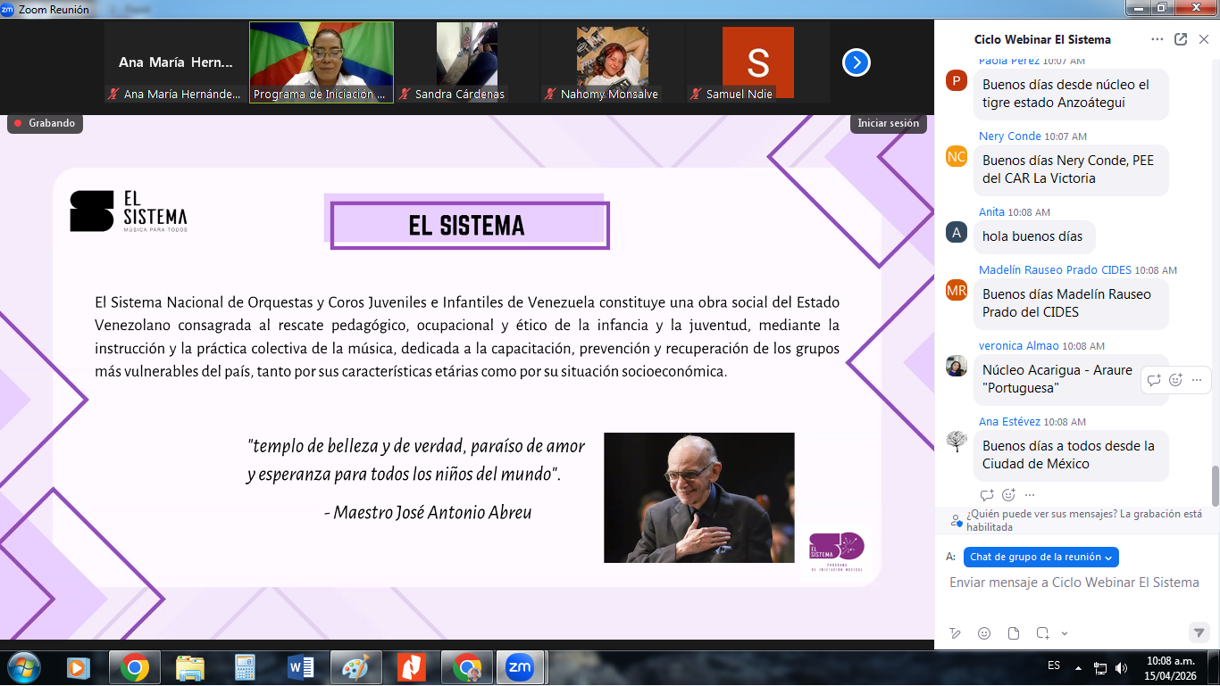This screenshot has height=686, width=1220.
Task: Click message "Buenos días Nery Conde, PEE del CAR"
Action: point(1071,169)
